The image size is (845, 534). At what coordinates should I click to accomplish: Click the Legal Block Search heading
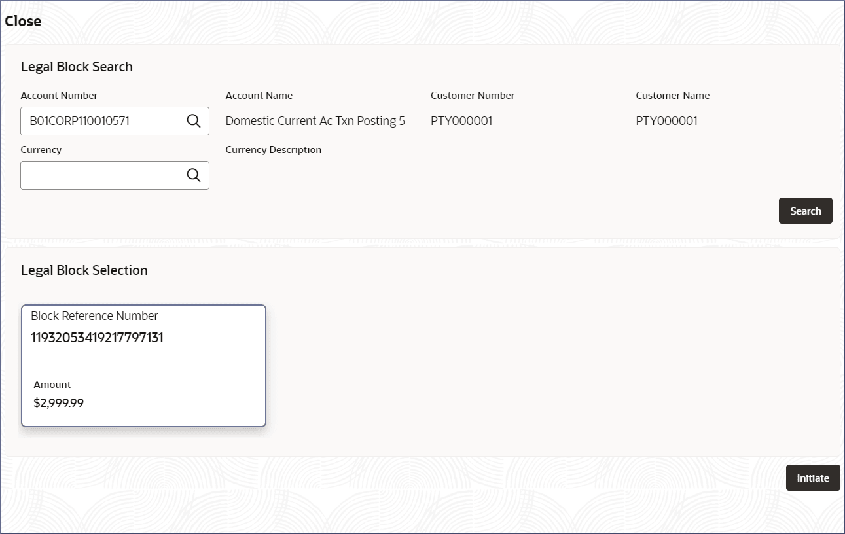click(x=77, y=67)
